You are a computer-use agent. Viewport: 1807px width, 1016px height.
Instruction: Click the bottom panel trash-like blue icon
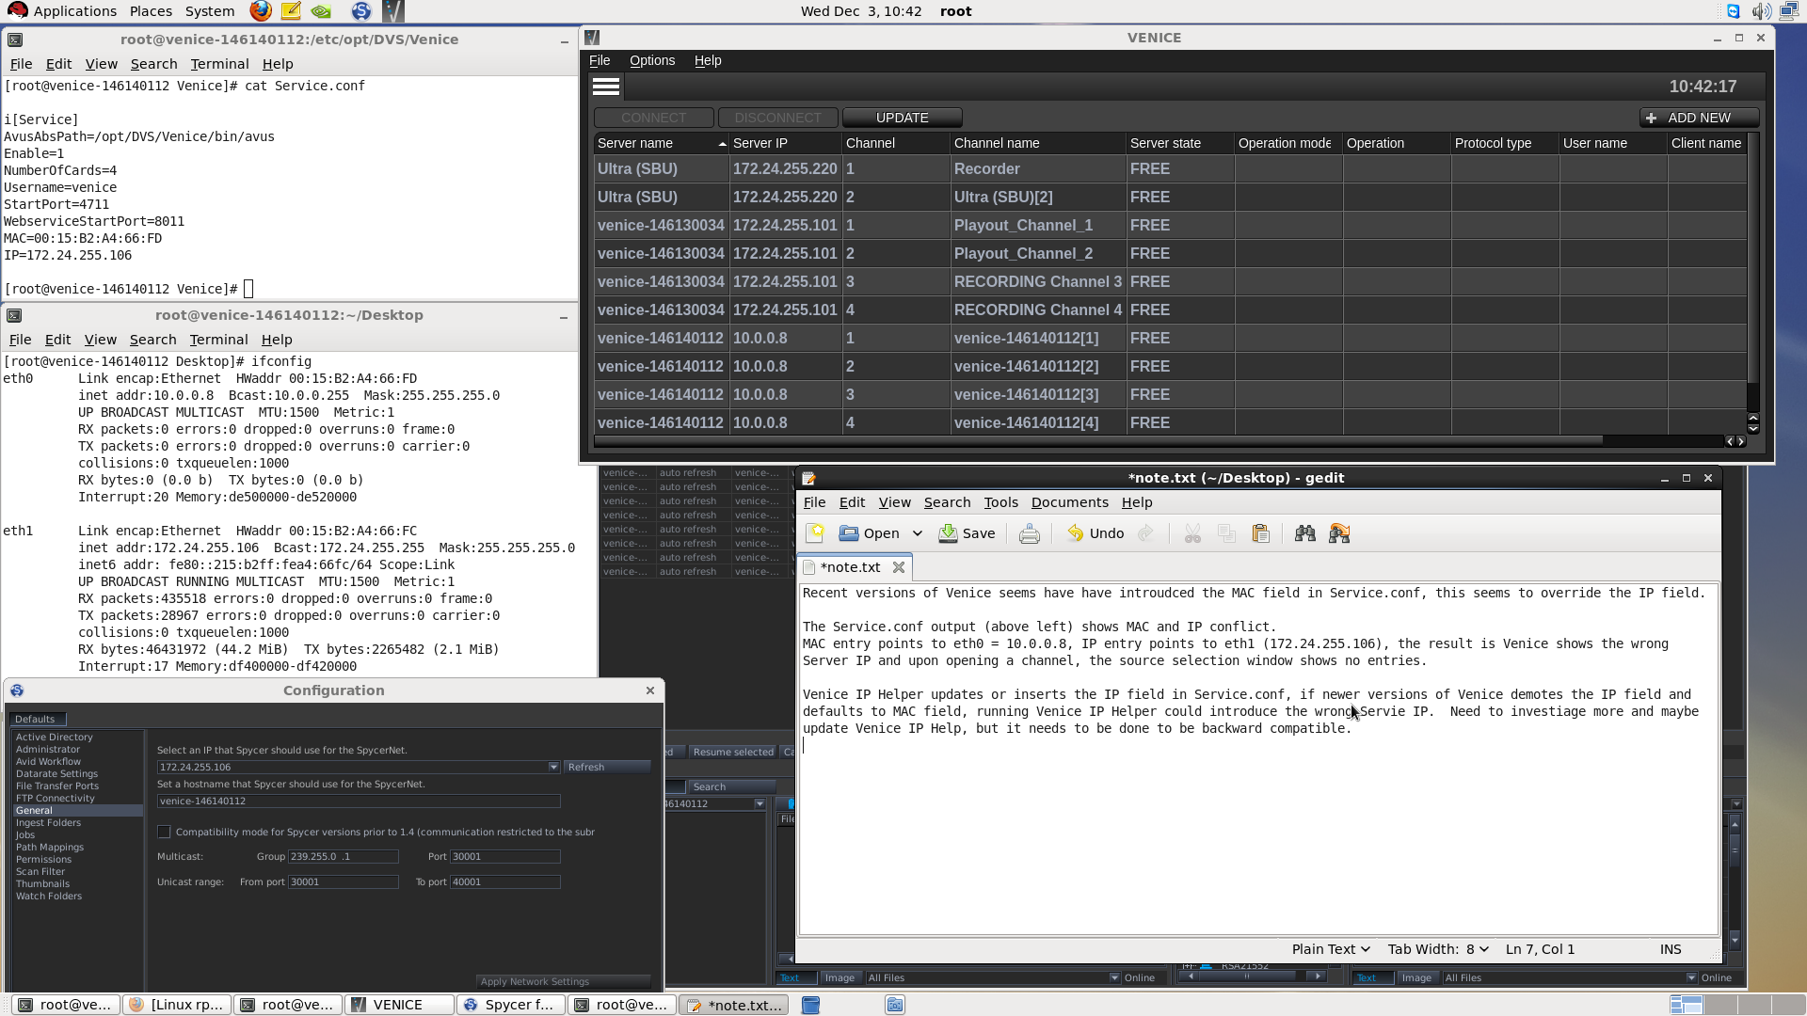[x=810, y=1005]
